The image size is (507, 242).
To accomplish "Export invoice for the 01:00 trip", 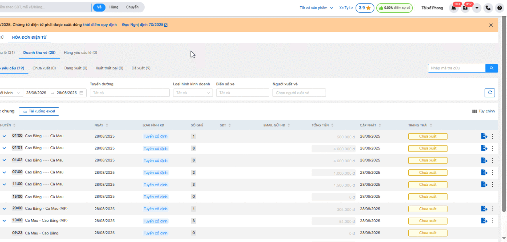I will [x=484, y=136].
